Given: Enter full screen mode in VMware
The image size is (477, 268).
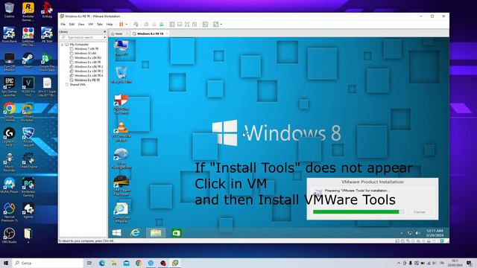Looking at the screenshot, I should tap(187, 25).
